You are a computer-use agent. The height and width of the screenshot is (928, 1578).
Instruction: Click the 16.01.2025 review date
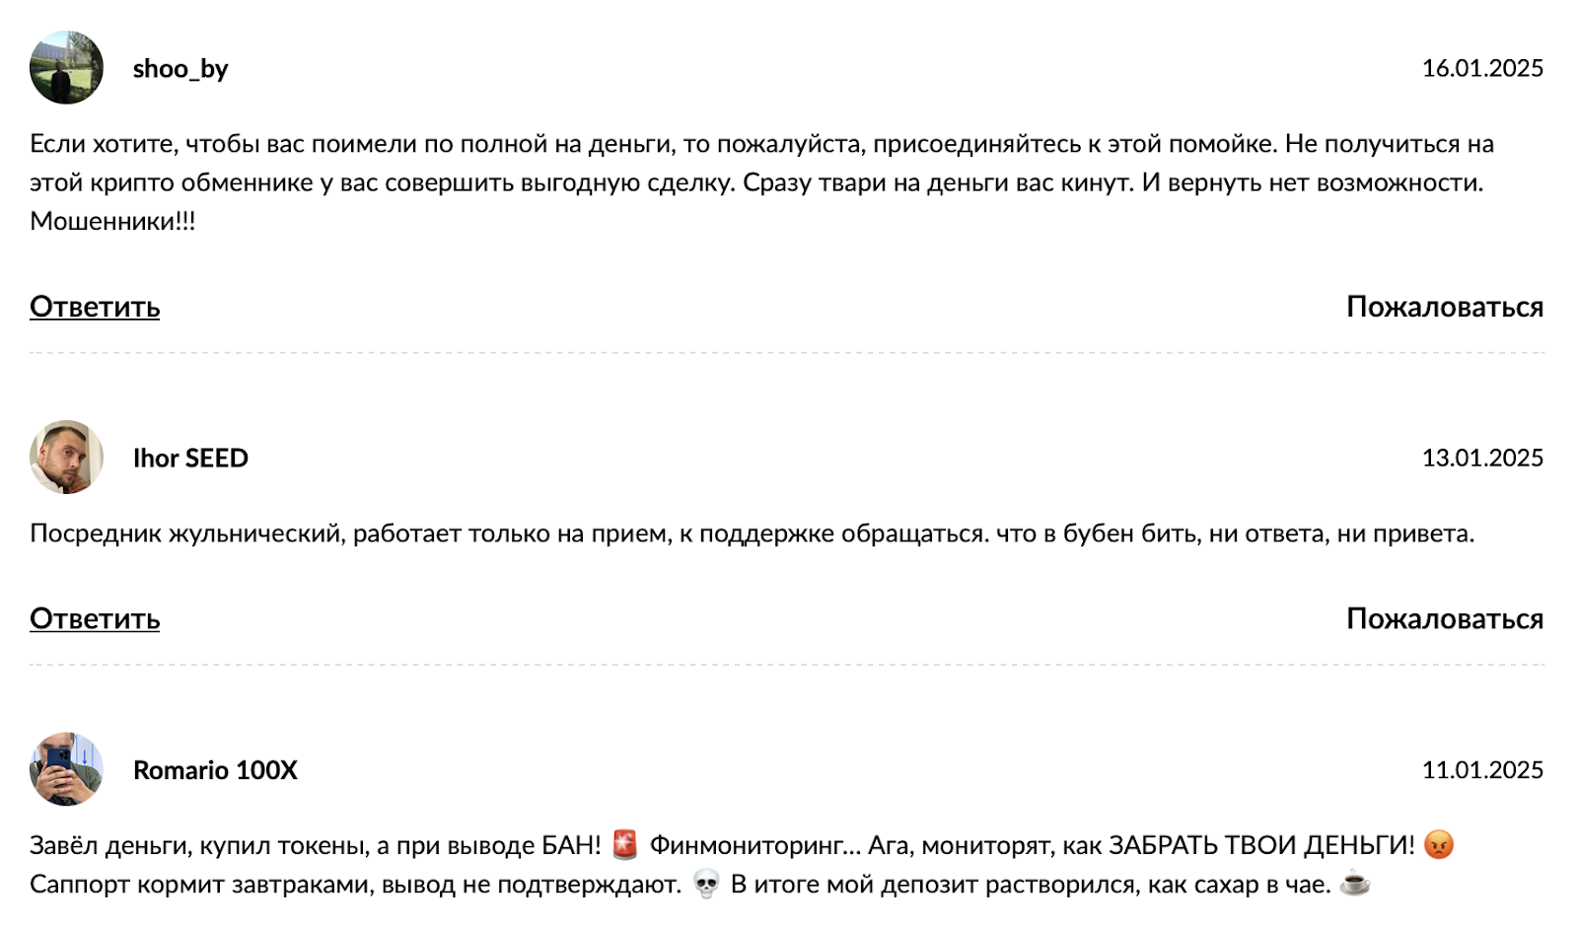[1481, 68]
